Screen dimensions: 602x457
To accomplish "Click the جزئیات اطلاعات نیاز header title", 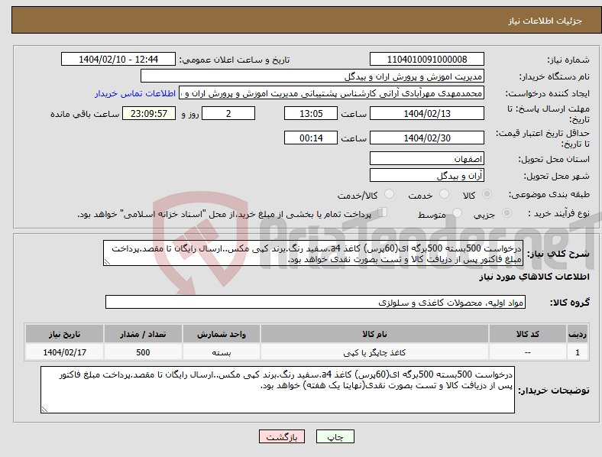I will pos(545,21).
